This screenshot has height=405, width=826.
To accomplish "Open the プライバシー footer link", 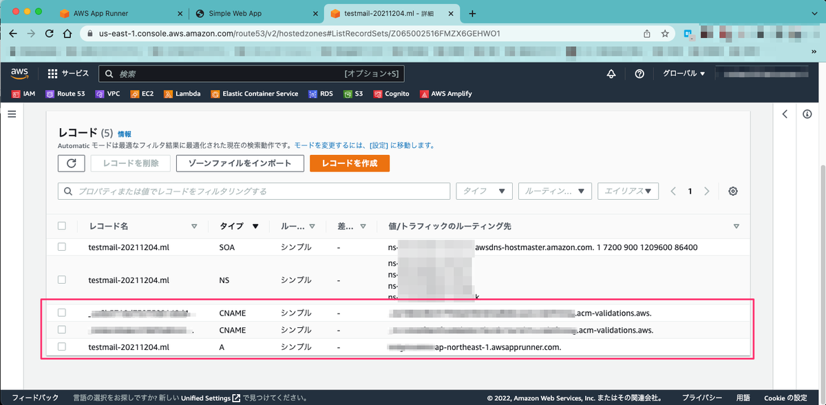I will coord(701,398).
